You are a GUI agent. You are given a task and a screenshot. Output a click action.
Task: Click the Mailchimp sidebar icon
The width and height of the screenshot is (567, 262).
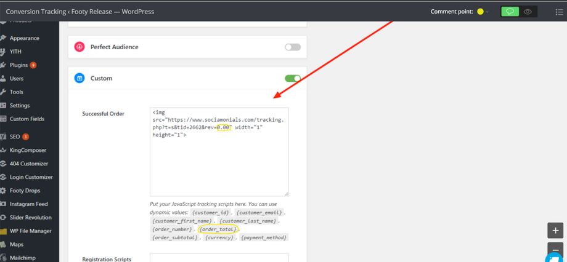click(x=3, y=258)
